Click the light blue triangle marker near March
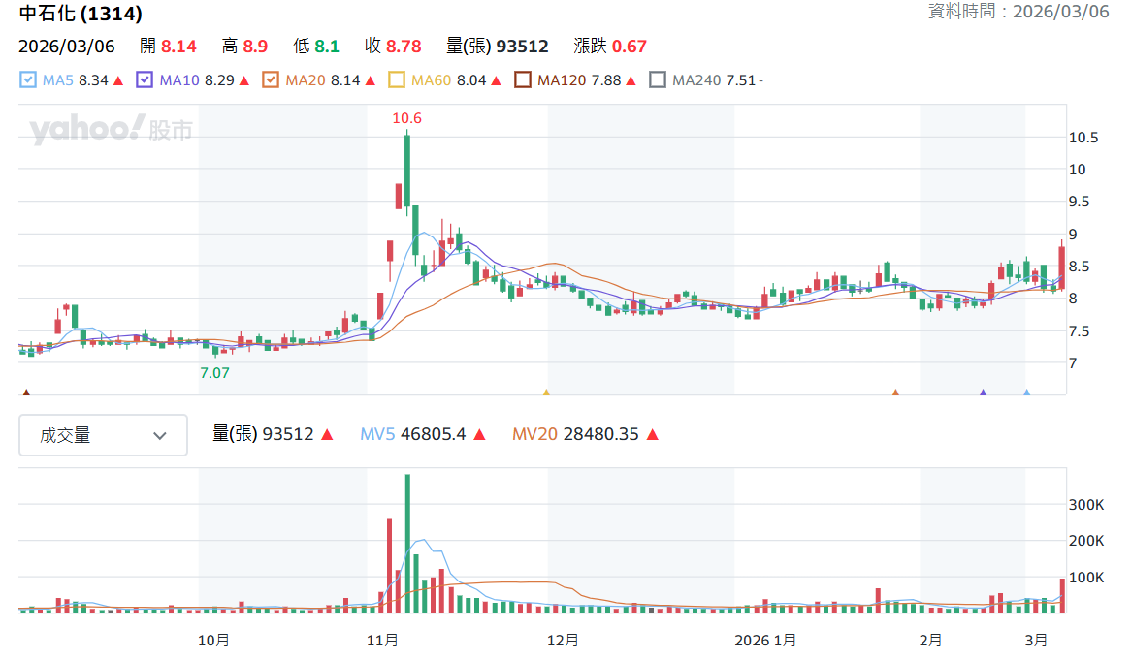This screenshot has width=1132, height=660. (x=1026, y=393)
